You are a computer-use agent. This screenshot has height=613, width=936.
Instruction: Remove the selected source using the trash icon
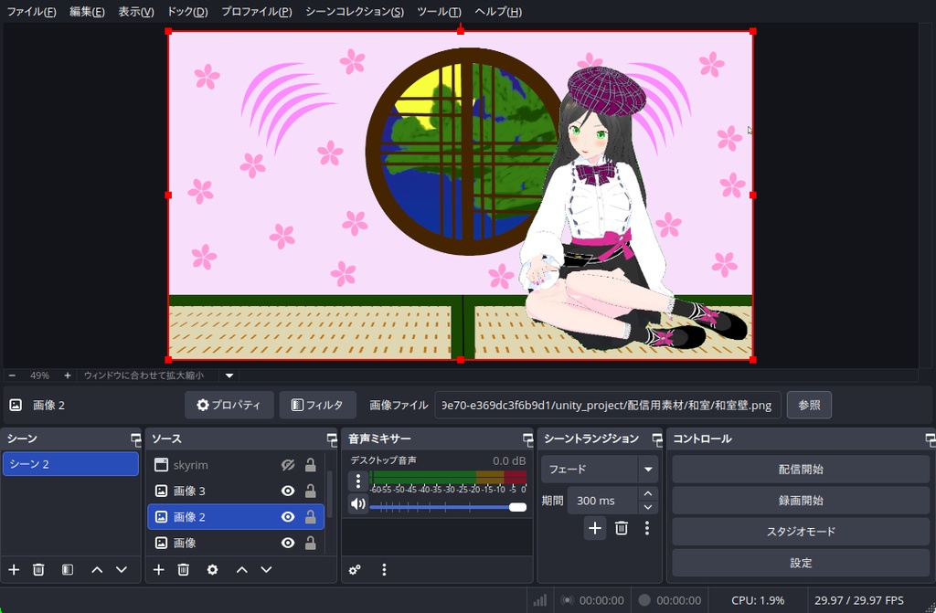[182, 569]
